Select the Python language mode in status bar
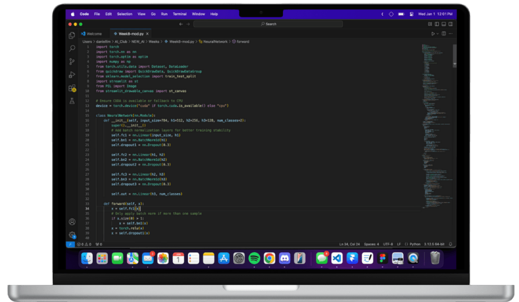Viewport: 519px width, 302px height. coord(415,244)
